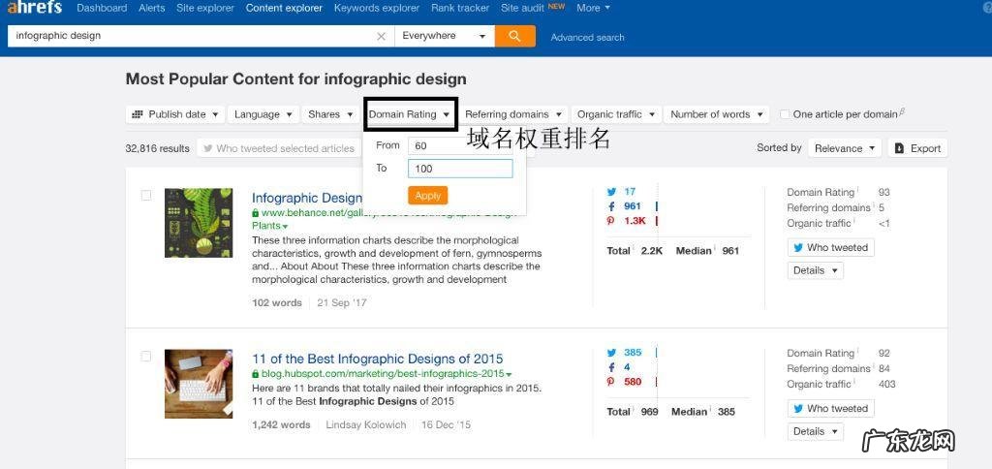Click Twitter icon in first result's shares

coord(611,192)
